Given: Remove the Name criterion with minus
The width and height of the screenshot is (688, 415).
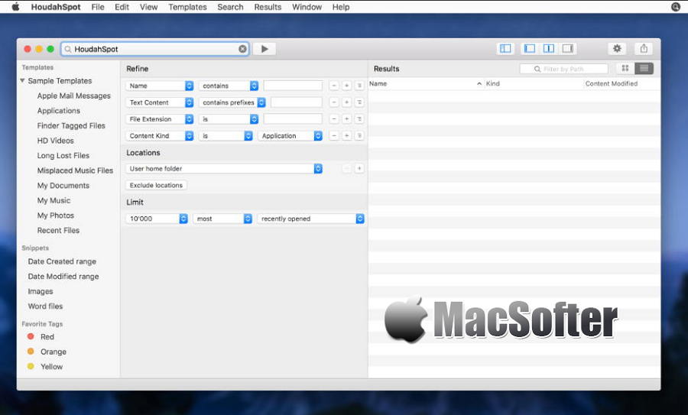Looking at the screenshot, I should 334,86.
